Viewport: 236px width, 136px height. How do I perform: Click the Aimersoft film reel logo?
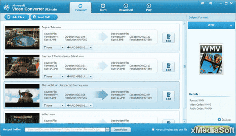pyautogui.click(x=7, y=7)
